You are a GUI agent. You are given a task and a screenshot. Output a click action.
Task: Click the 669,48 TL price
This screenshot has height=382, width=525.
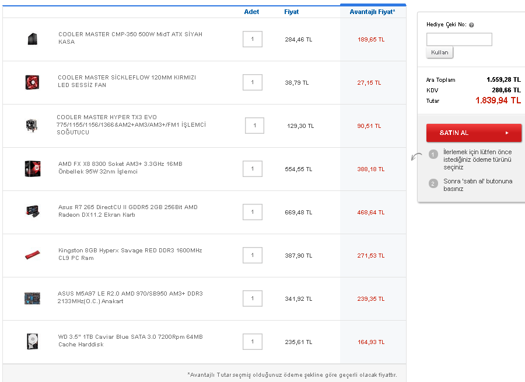coord(298,213)
